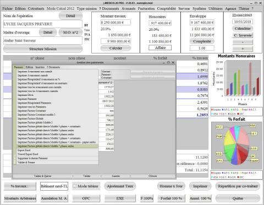The image size is (264, 205).
Task: Open the Paiement menu in payments dialog
Action: tap(19, 67)
